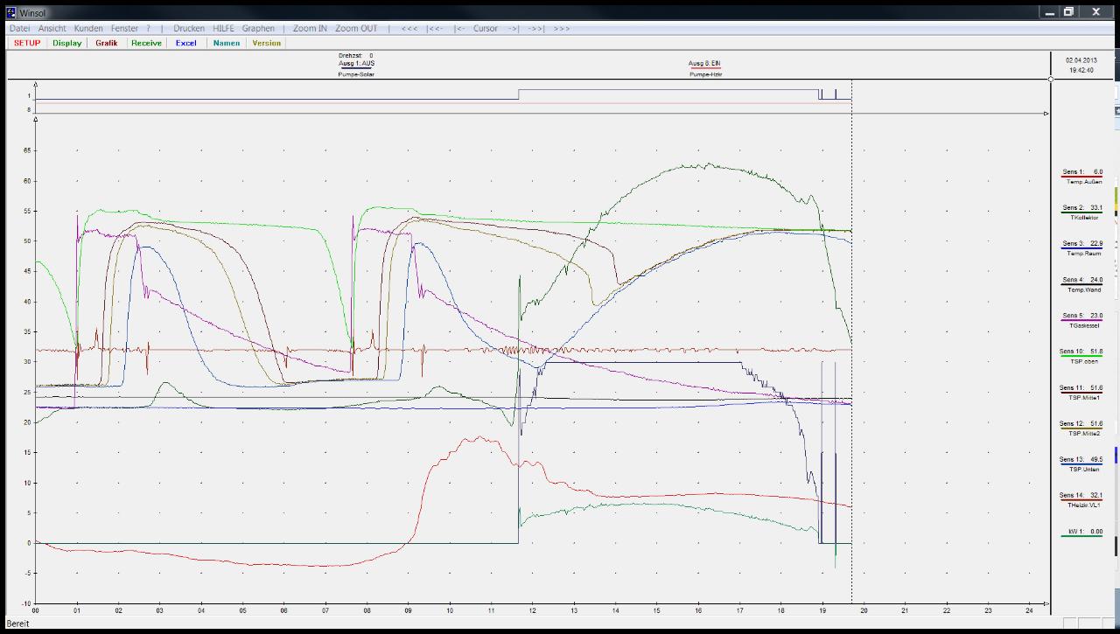Click Ausg 1: AUS Pumpe-Solar label
Viewport: 1120px width, 634px height.
pyautogui.click(x=356, y=68)
